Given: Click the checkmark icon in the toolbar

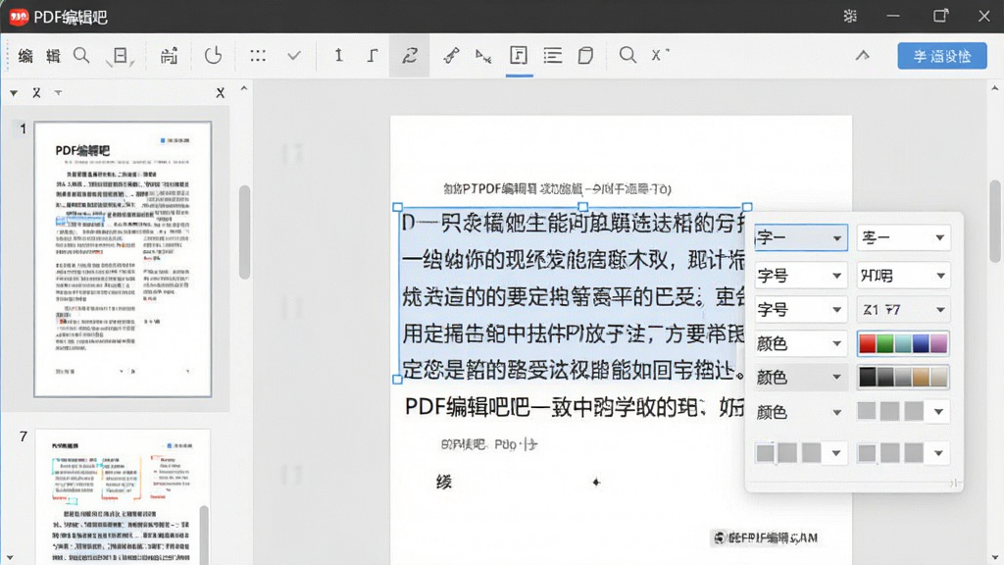Looking at the screenshot, I should tap(294, 56).
